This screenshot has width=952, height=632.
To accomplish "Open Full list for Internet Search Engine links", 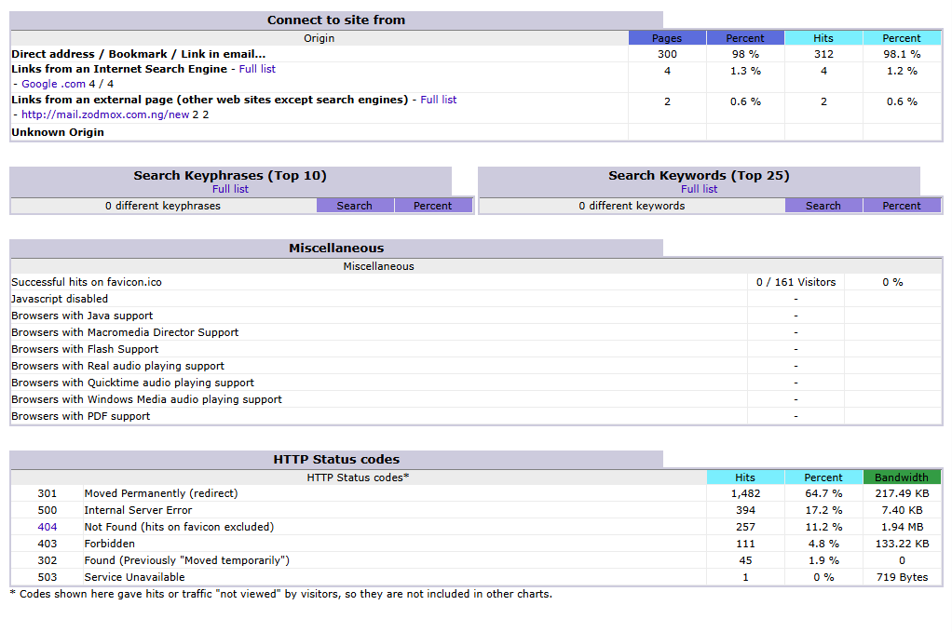I will click(x=257, y=69).
